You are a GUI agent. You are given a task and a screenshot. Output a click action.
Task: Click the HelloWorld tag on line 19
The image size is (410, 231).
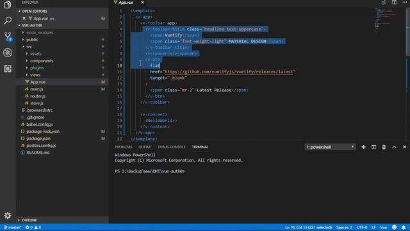[161, 121]
